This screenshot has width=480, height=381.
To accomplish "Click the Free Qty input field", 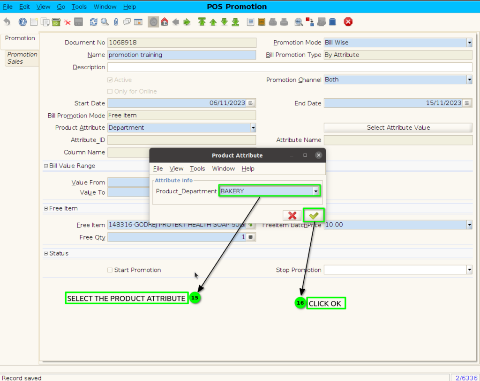I will [177, 237].
